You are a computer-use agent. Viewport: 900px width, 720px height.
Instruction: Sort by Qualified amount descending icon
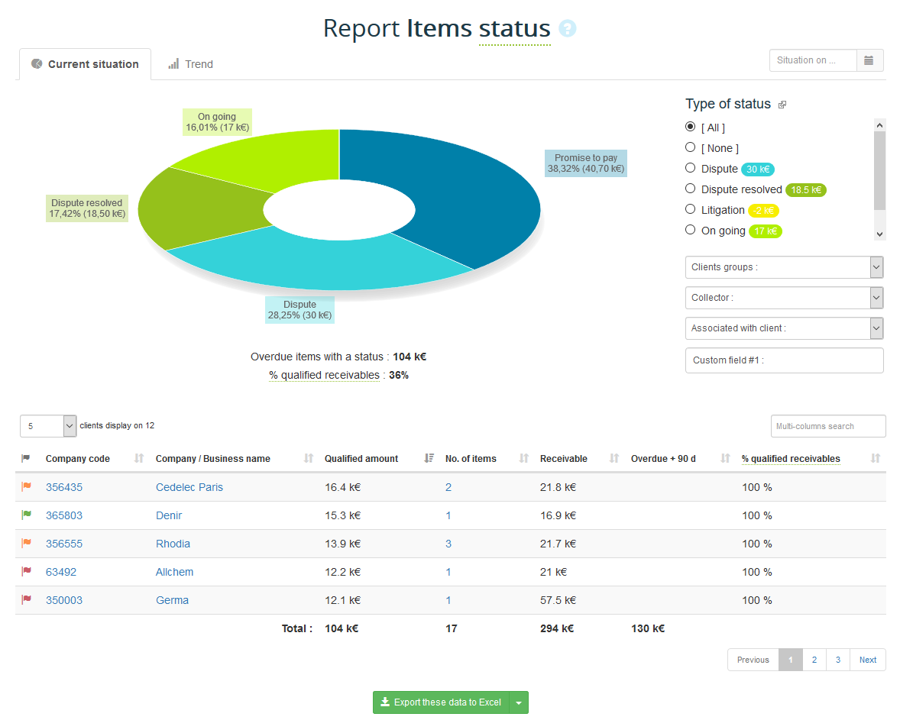pyautogui.click(x=429, y=458)
